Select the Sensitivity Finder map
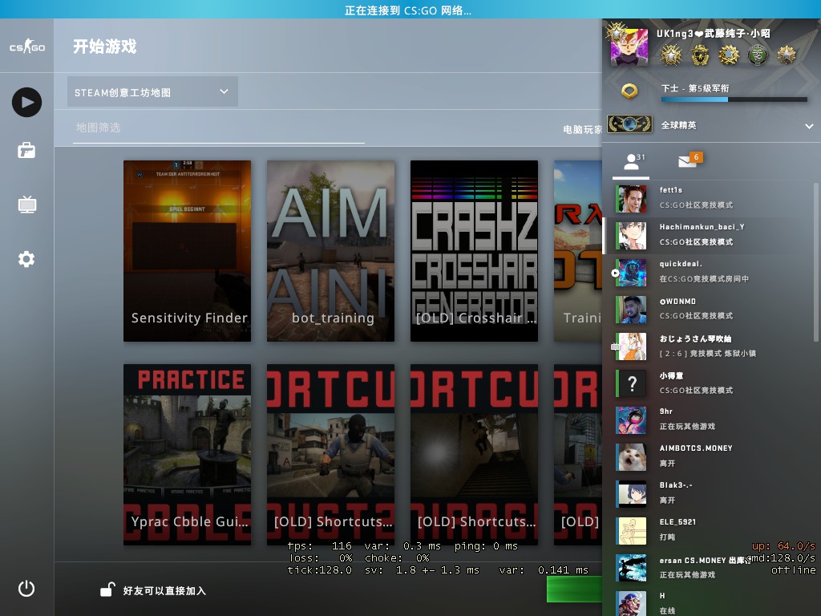Screen dimensions: 821x616 [187, 251]
